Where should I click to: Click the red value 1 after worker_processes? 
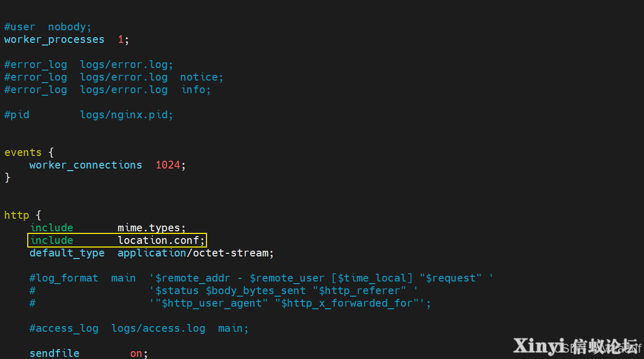tap(121, 39)
